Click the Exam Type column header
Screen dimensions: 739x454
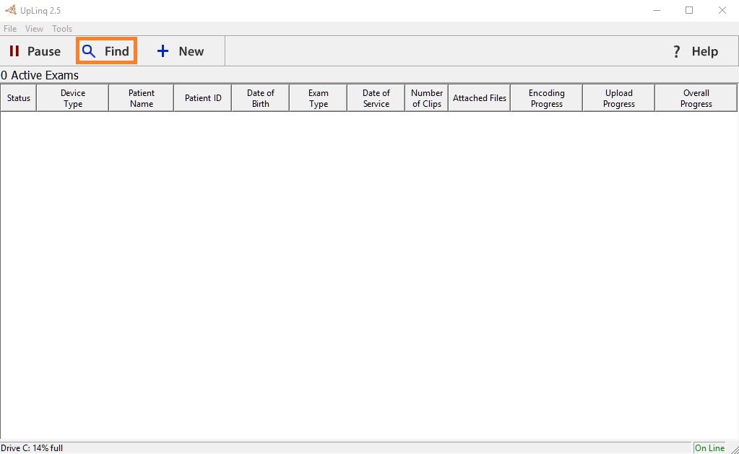[x=319, y=98]
